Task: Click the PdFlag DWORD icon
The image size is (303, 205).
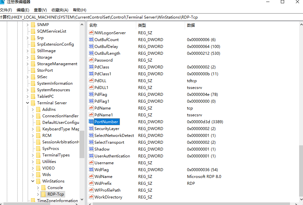Action: point(91,94)
